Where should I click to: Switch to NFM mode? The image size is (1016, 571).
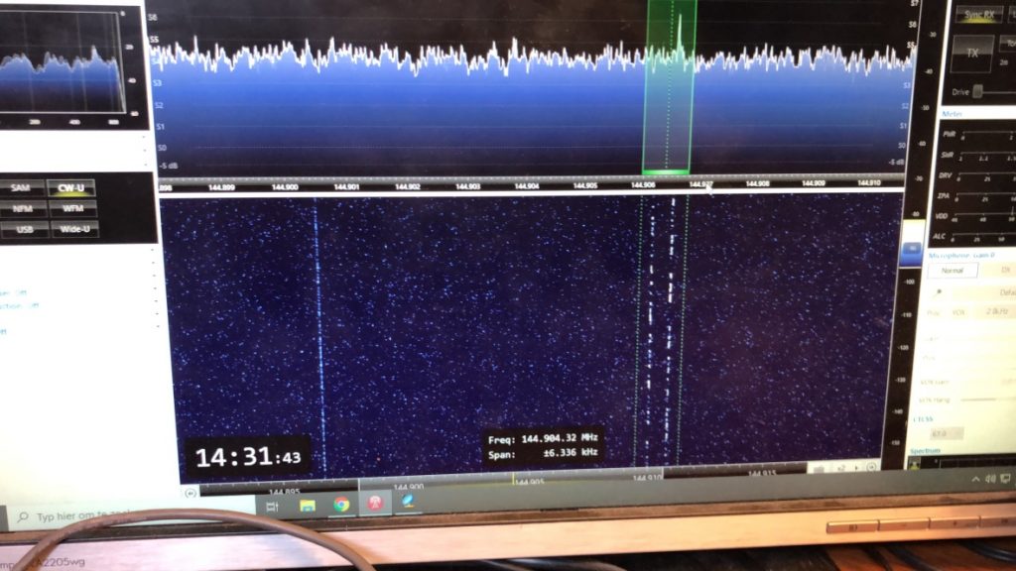coord(23,208)
